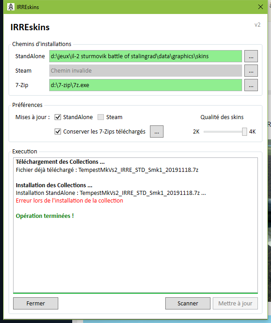Click the Steam 'Chemin invalide' field
271x323 pixels.
(145, 71)
